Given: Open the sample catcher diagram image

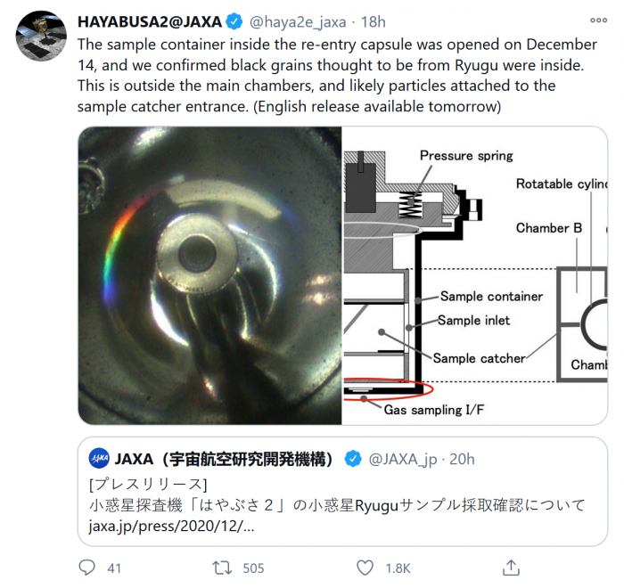Looking at the screenshot, I should click(475, 275).
